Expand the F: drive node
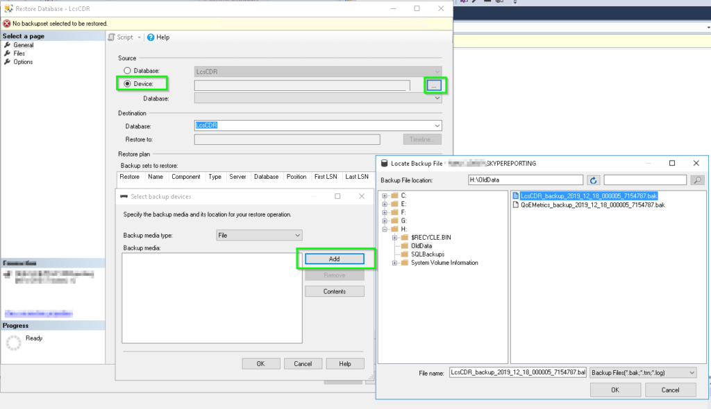This screenshot has width=711, height=409. coord(385,212)
